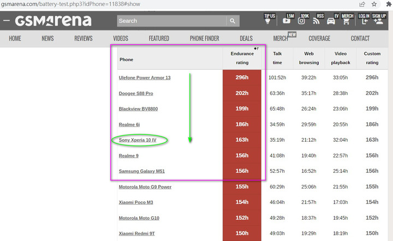Open Xiaomi Poco M3 link
This screenshot has height=241, width=393.
click(x=136, y=202)
